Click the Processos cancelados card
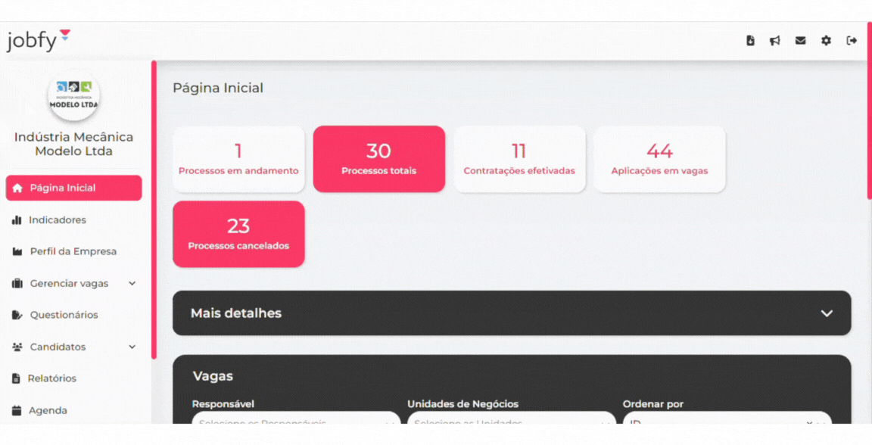The width and height of the screenshot is (872, 445). [238, 234]
